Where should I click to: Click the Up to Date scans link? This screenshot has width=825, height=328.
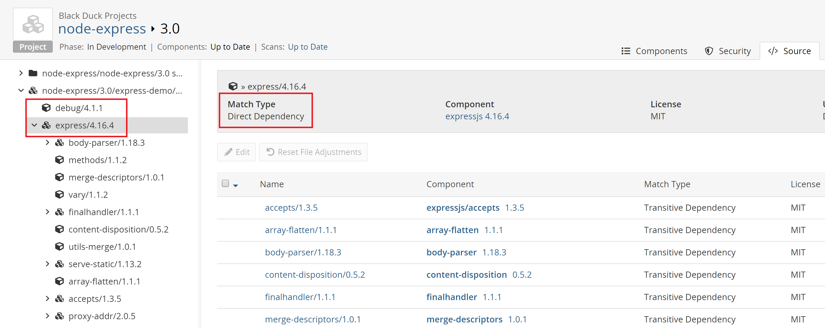(x=307, y=47)
